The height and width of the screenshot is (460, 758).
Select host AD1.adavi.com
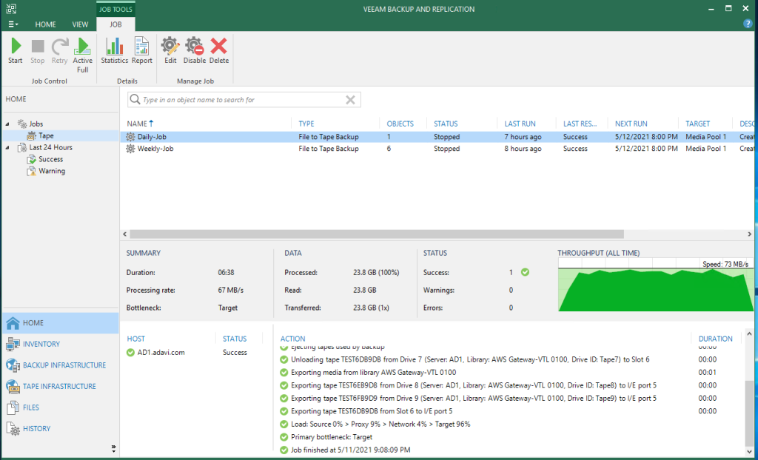coord(161,352)
